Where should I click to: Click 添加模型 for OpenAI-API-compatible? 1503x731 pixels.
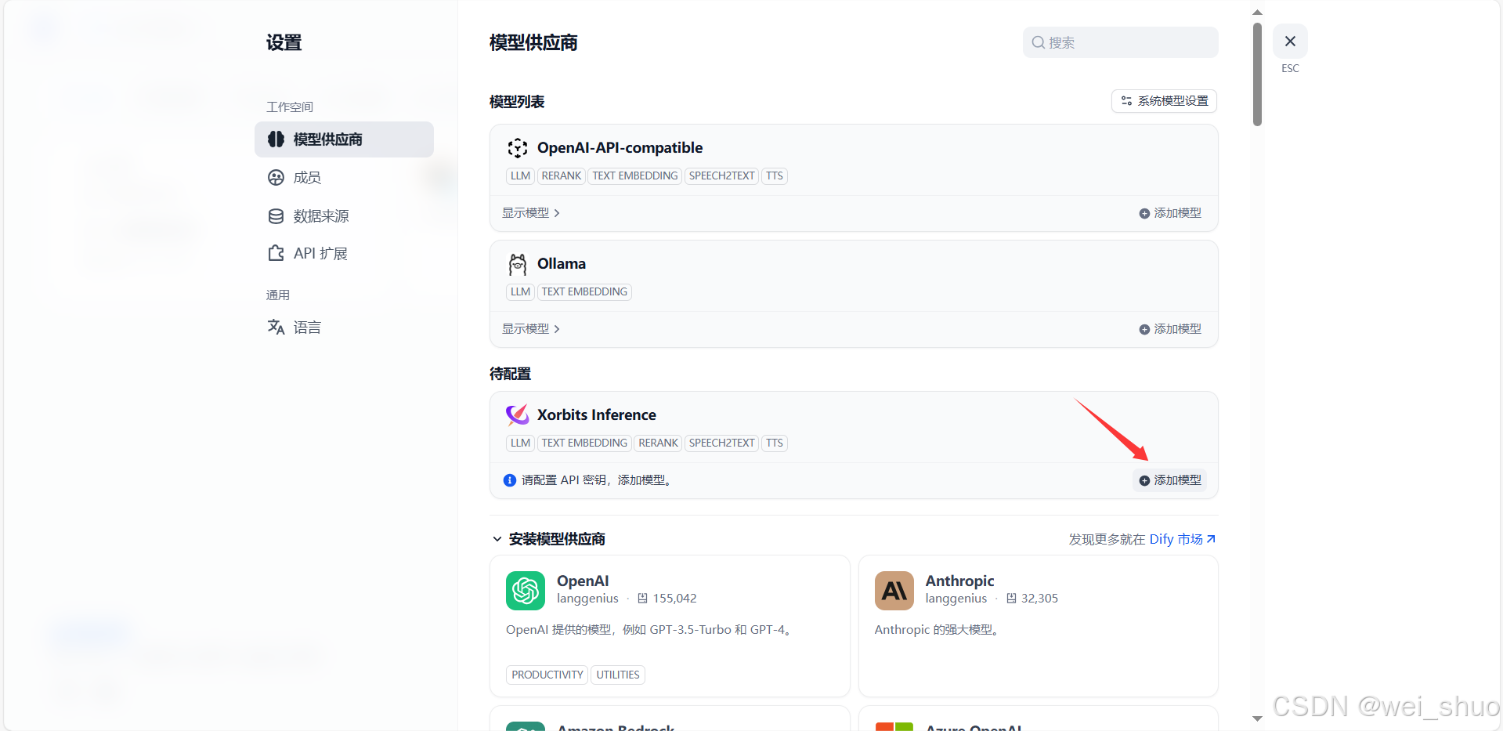1170,213
